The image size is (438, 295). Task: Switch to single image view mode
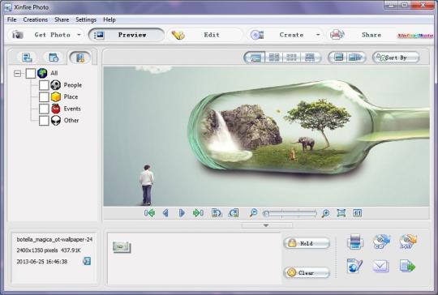[255, 58]
